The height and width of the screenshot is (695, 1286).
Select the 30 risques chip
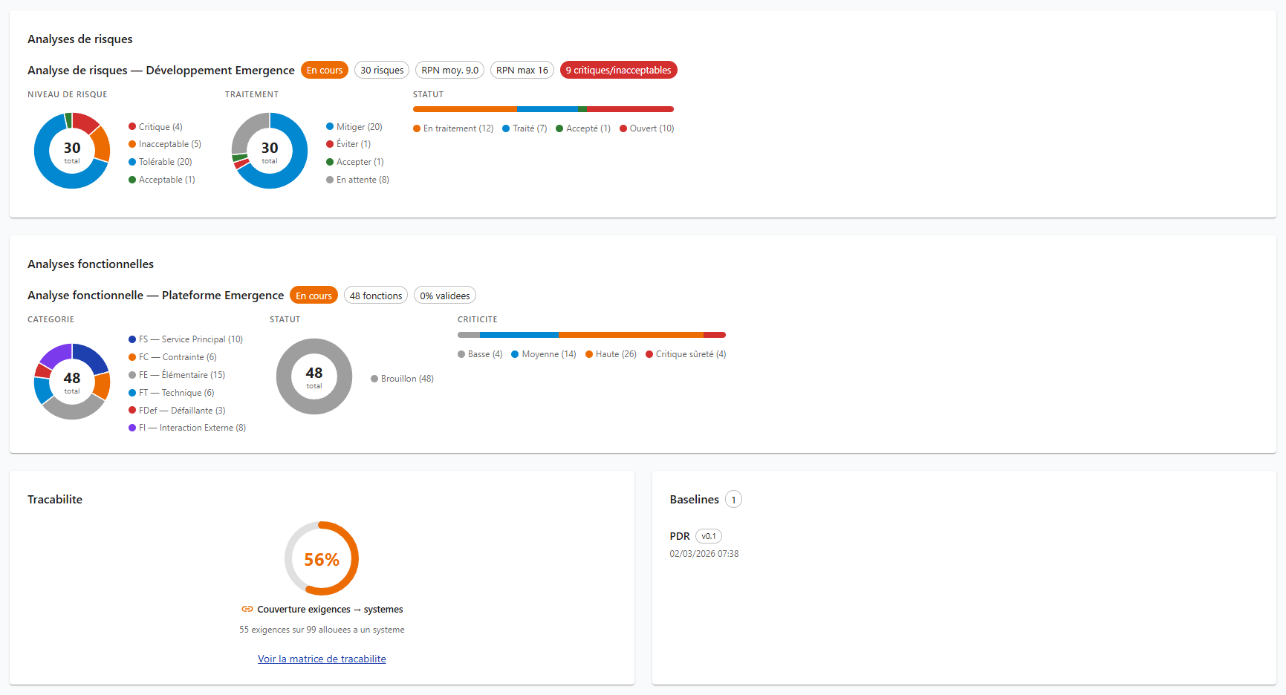point(382,70)
